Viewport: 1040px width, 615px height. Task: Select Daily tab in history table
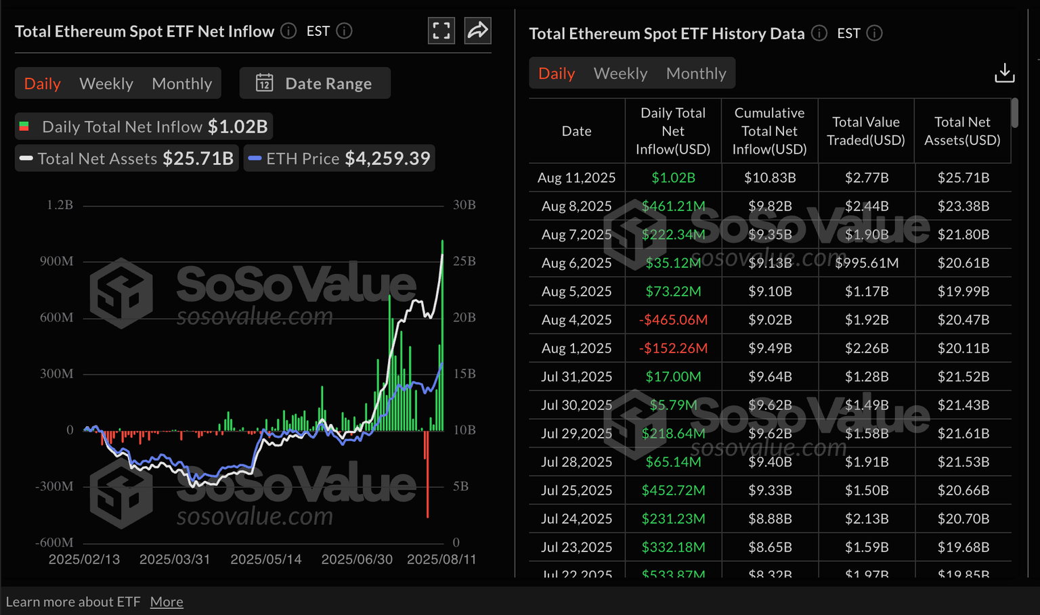click(557, 73)
